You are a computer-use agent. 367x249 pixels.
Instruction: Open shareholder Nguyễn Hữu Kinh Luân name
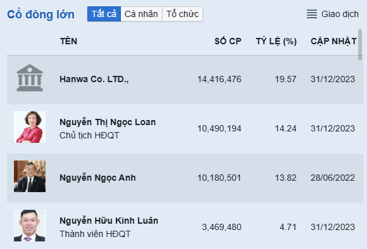tap(109, 221)
